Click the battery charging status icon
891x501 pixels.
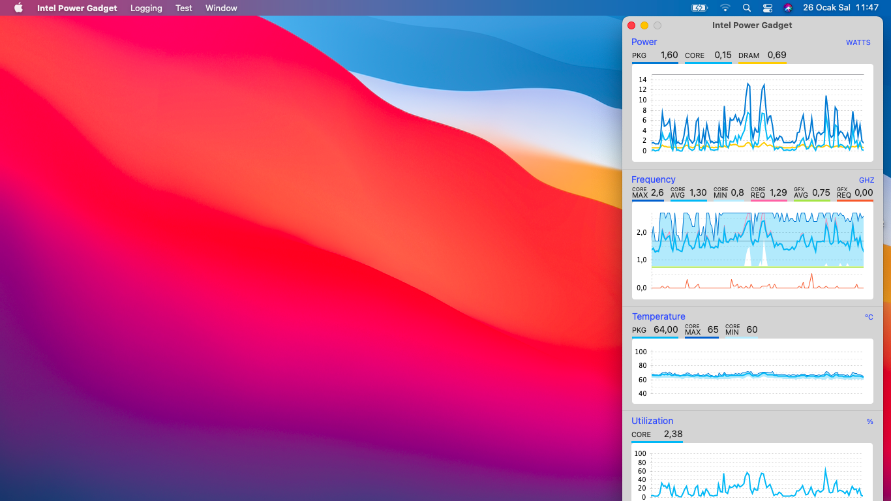[699, 8]
